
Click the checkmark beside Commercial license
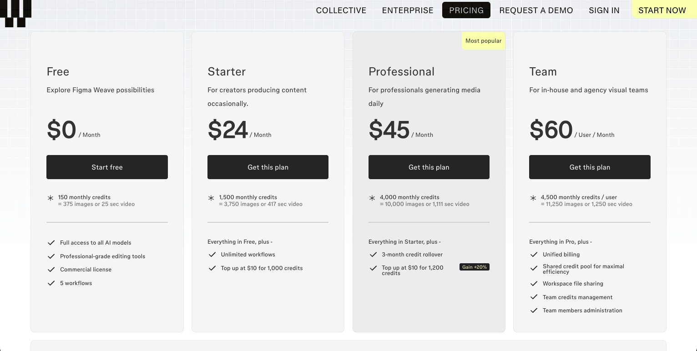pyautogui.click(x=51, y=269)
